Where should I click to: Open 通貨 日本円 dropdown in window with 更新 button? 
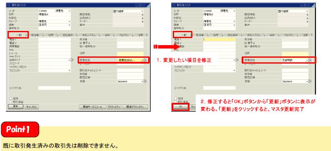(x=69, y=25)
